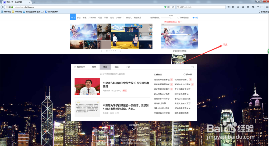Open the 最常访问 bookmark item
Screen dimensions: 269x146
[6, 12]
